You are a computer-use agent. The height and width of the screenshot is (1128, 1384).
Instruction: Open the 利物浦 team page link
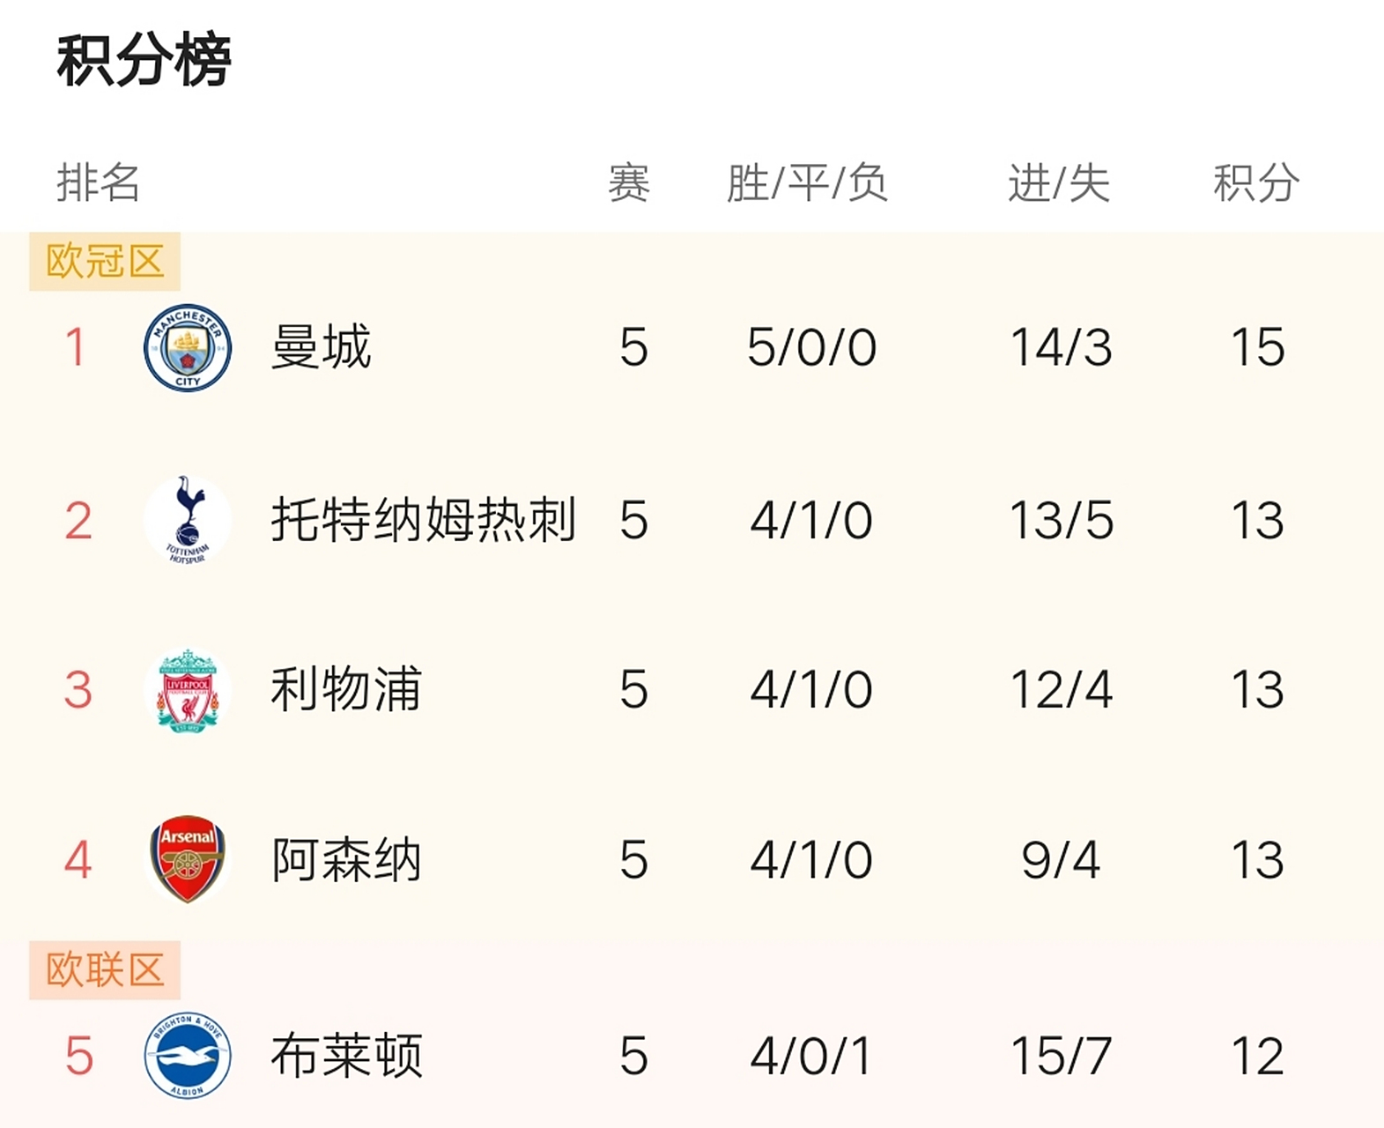[344, 691]
